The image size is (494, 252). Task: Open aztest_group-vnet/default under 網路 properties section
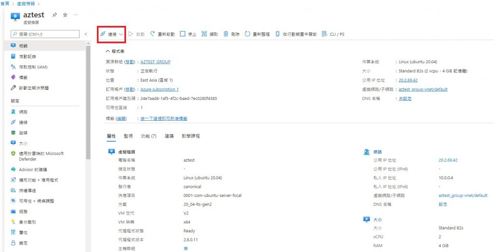[463, 196]
